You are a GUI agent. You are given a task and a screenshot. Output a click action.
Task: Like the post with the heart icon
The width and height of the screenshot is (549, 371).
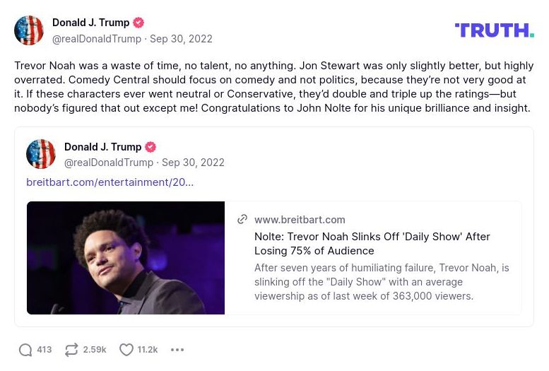pos(126,350)
